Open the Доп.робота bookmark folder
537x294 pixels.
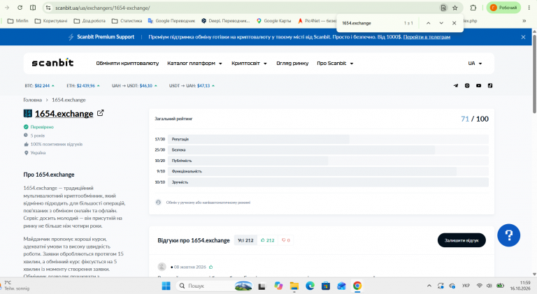point(89,21)
